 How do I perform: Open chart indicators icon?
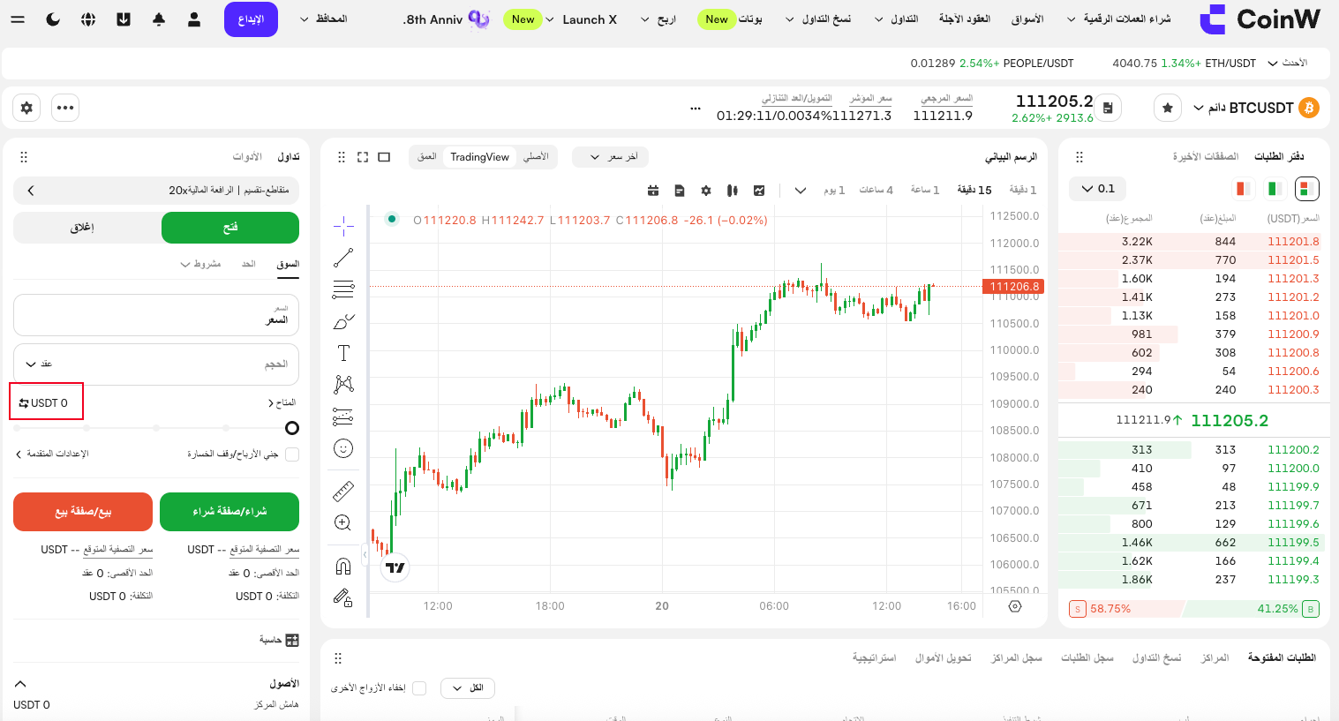click(x=759, y=190)
